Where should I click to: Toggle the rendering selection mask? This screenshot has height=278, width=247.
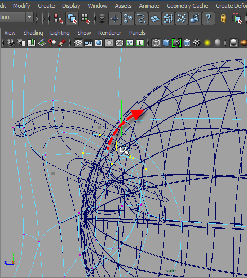coord(195,19)
